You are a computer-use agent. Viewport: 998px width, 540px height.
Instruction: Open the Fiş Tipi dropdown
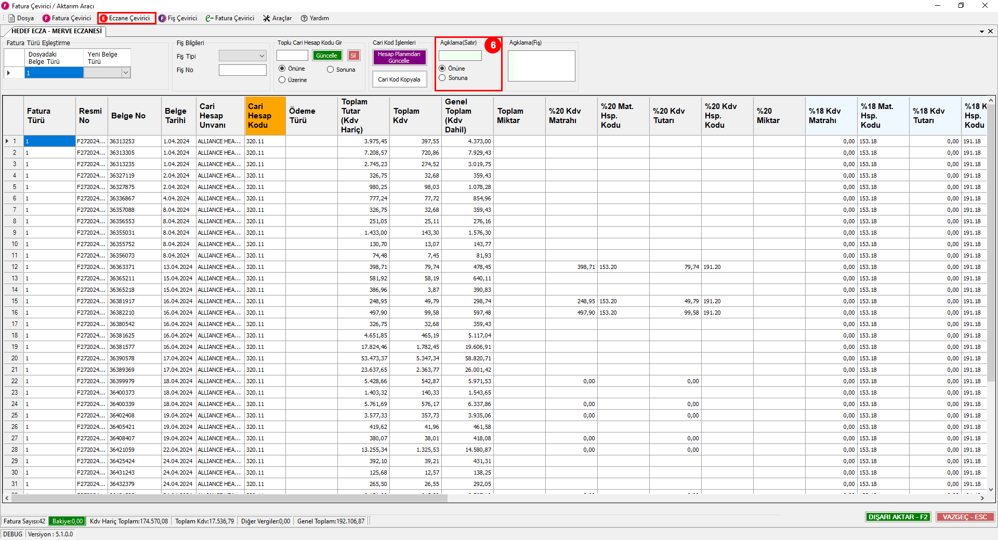click(x=242, y=56)
